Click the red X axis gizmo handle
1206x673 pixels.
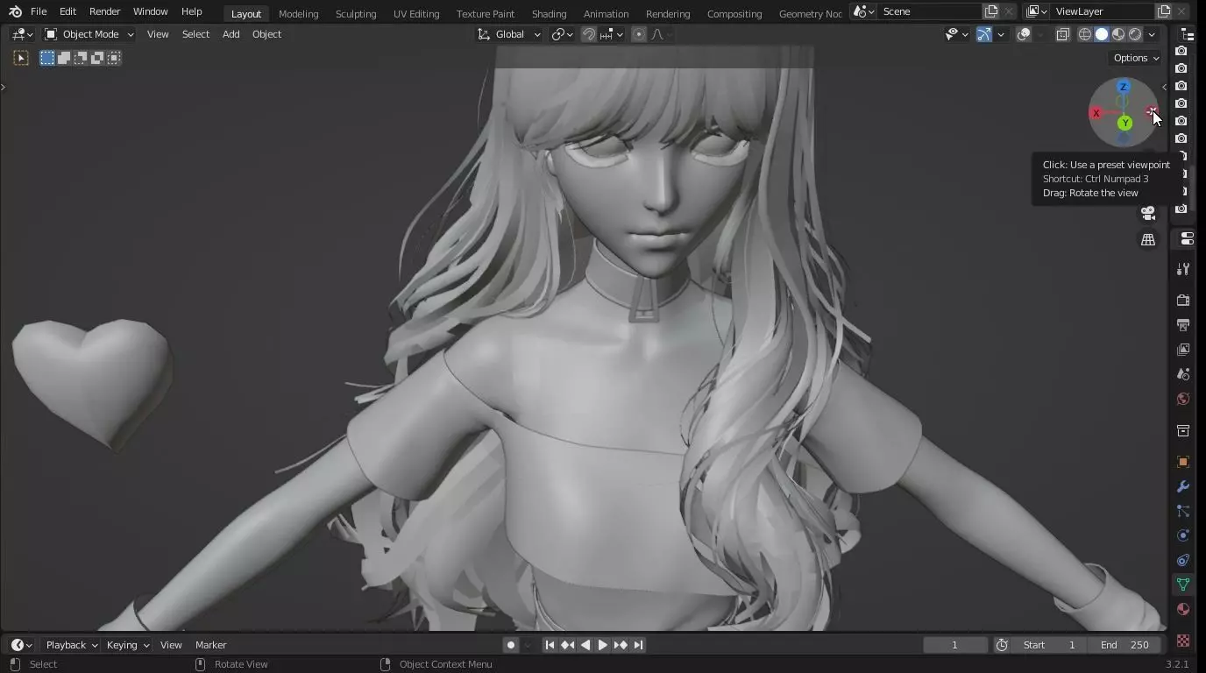tap(1096, 113)
